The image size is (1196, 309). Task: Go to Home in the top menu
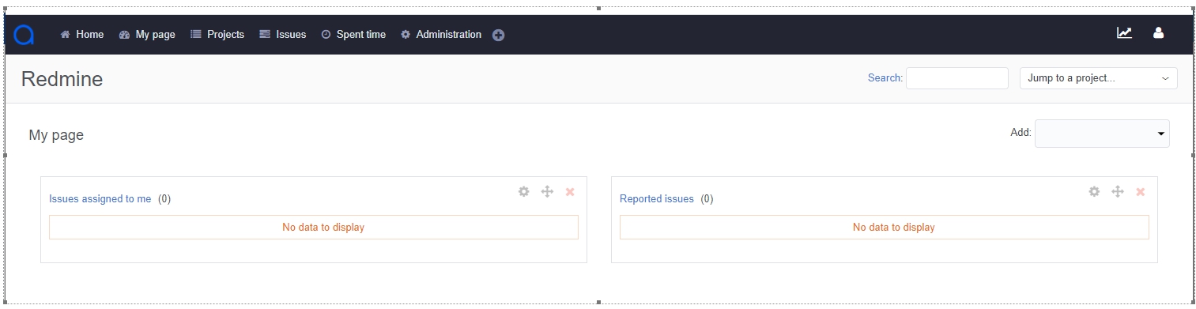coord(82,35)
